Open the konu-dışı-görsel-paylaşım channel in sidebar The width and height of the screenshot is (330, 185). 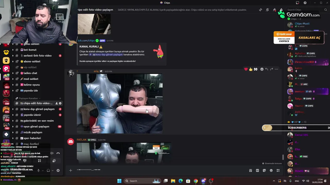point(38,109)
